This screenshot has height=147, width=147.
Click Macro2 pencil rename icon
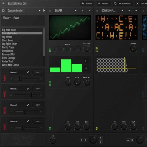[28, 89]
